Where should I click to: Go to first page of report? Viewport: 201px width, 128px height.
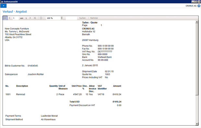[x=5, y=18]
